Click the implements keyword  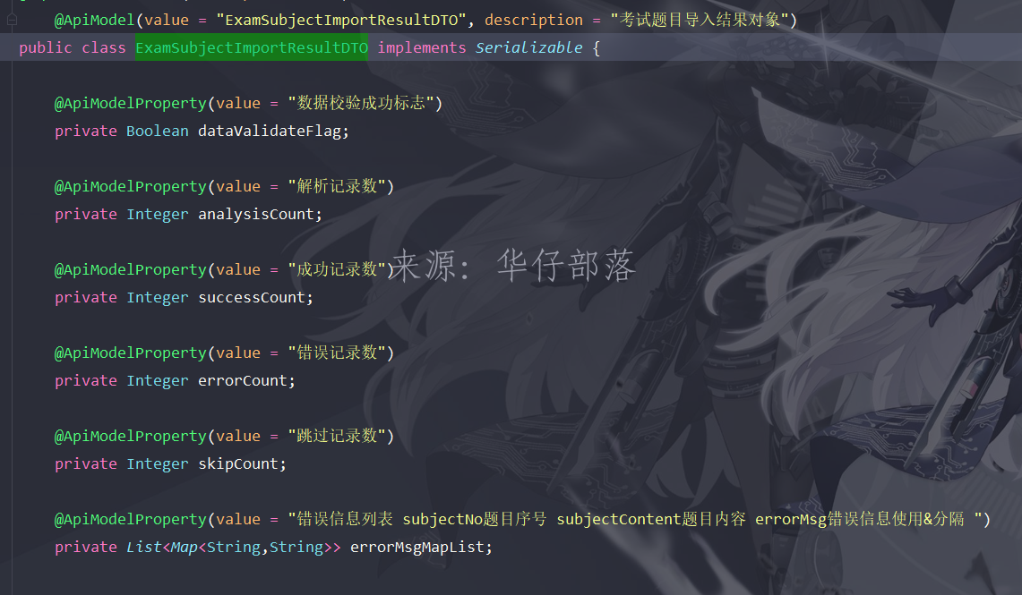pos(422,47)
